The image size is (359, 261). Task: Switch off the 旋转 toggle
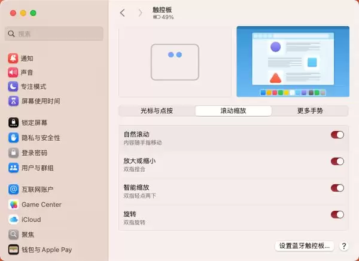click(x=337, y=214)
